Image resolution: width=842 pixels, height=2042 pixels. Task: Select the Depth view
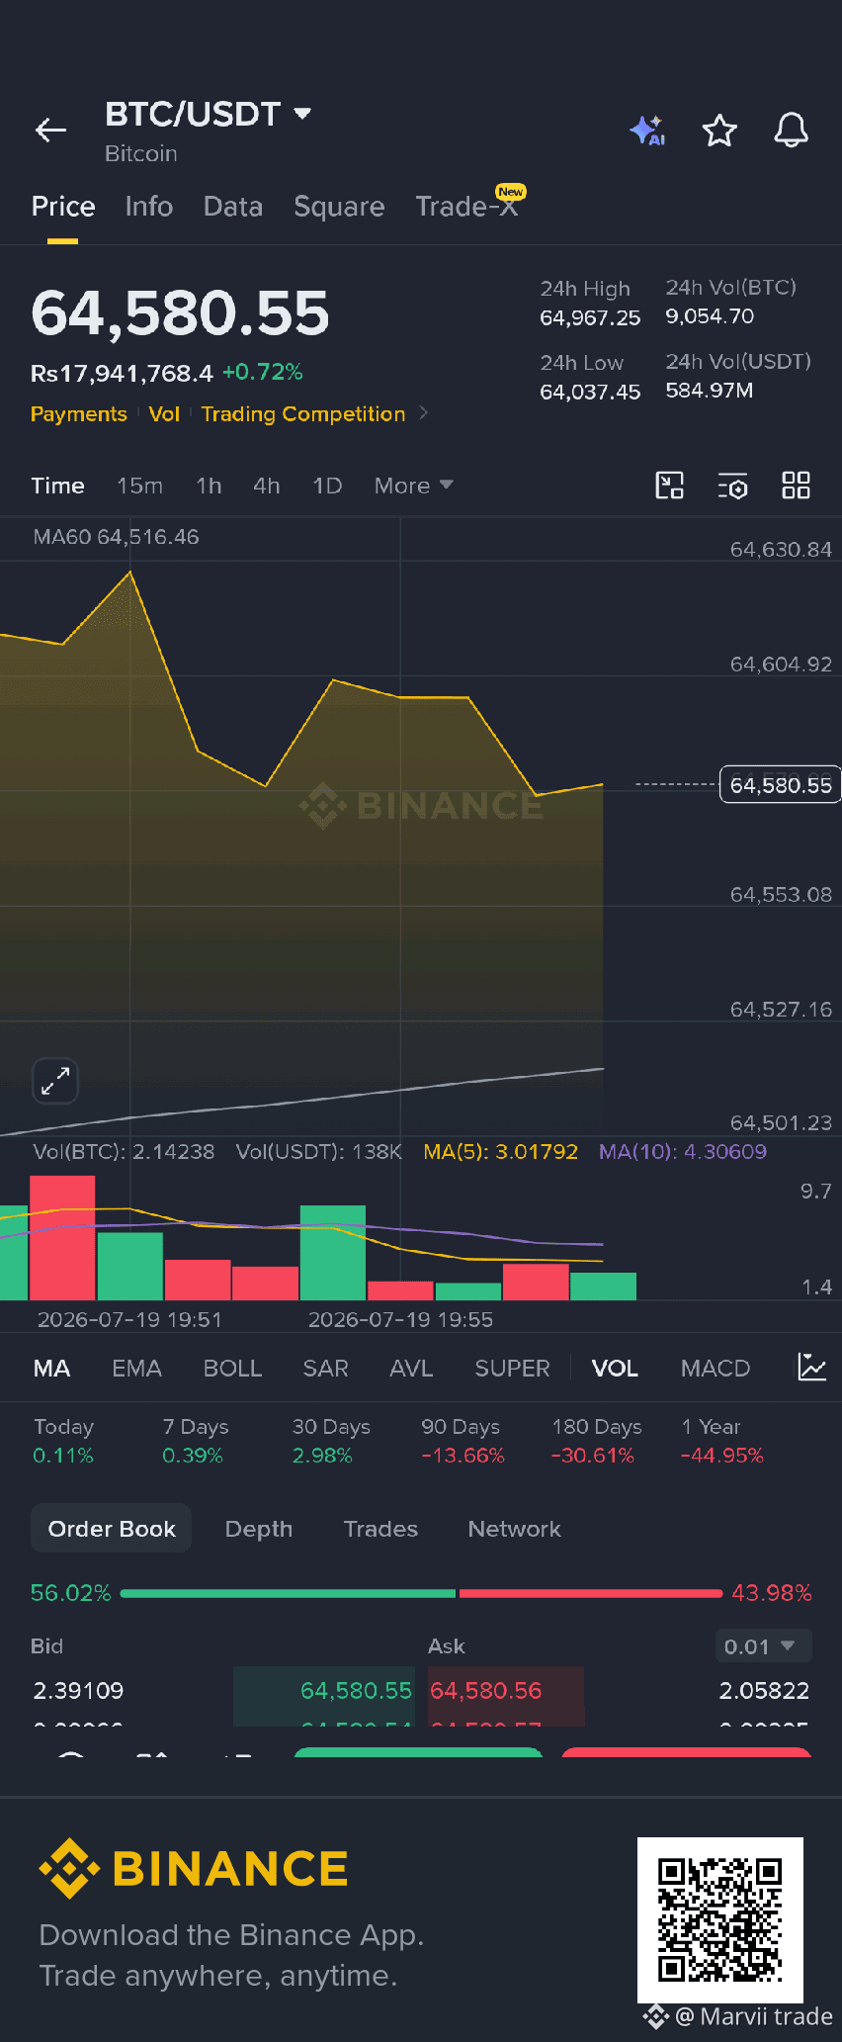(259, 1528)
